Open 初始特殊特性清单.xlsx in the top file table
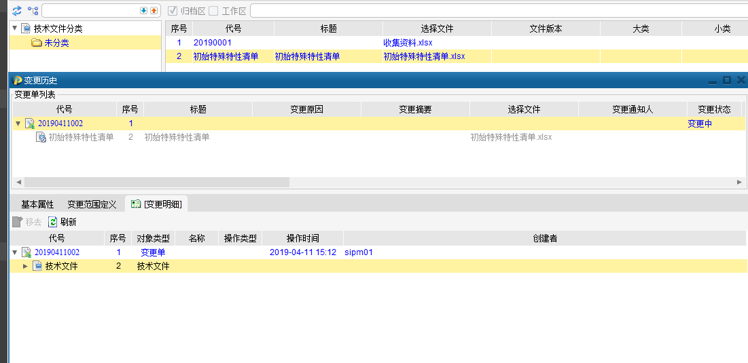This screenshot has height=363, width=748. tap(424, 57)
